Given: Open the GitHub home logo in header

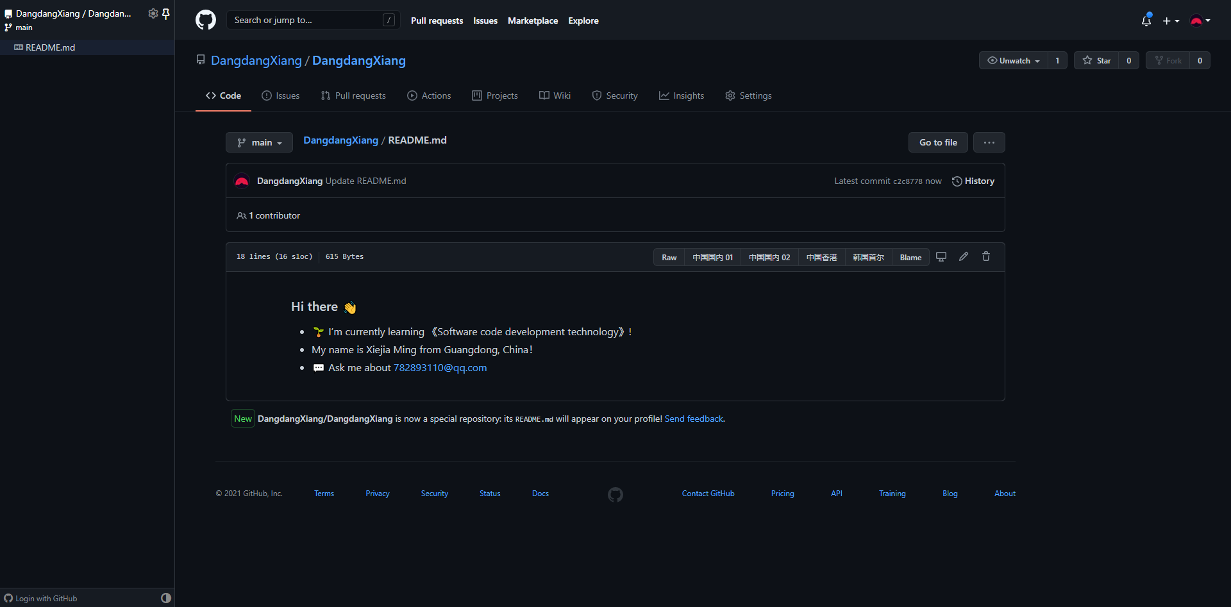Looking at the screenshot, I should (x=206, y=20).
